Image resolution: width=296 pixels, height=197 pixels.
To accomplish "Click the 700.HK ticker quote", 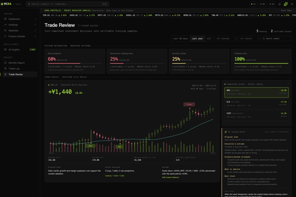I will [223, 15].
